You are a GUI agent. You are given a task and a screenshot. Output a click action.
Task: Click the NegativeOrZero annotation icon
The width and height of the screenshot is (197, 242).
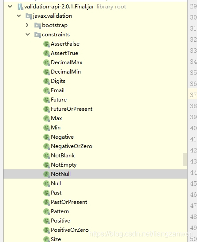pyautogui.click(x=46, y=146)
